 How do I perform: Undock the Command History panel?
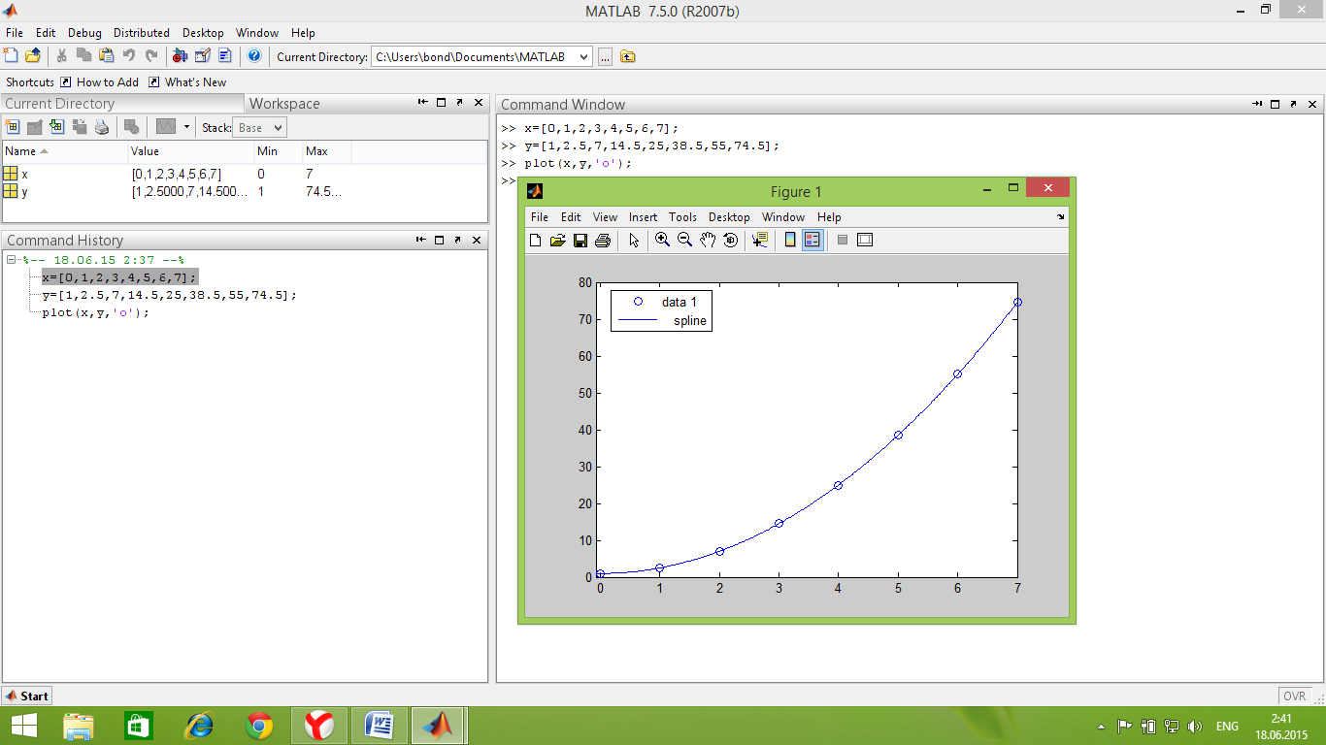[458, 240]
